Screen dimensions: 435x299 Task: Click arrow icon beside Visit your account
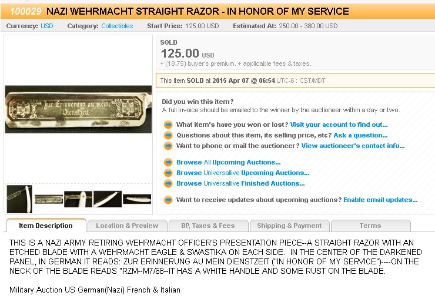pyautogui.click(x=168, y=125)
